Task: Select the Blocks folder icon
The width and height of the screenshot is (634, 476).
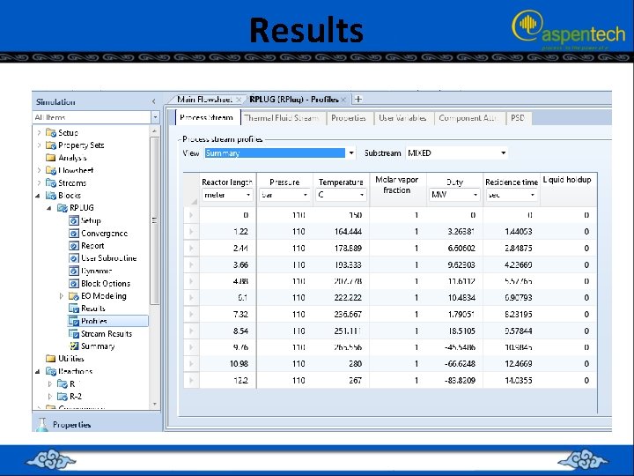Action: pos(51,196)
